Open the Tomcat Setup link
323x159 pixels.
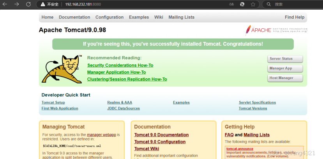tap(53, 102)
